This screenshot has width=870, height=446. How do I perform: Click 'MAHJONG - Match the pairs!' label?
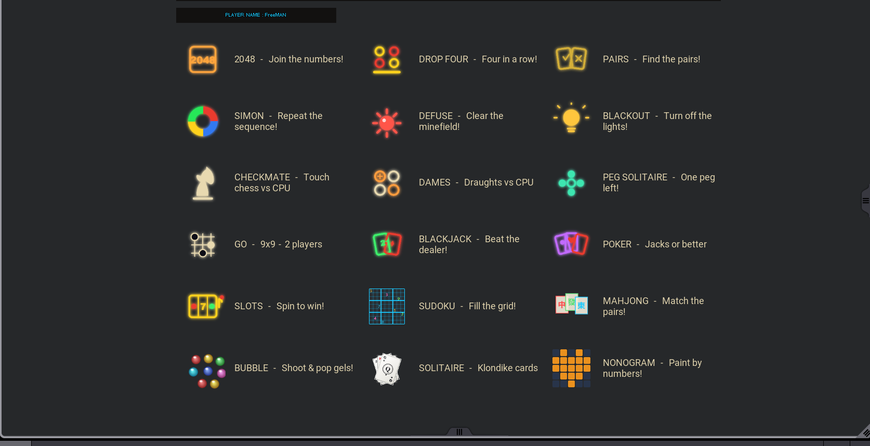(653, 306)
